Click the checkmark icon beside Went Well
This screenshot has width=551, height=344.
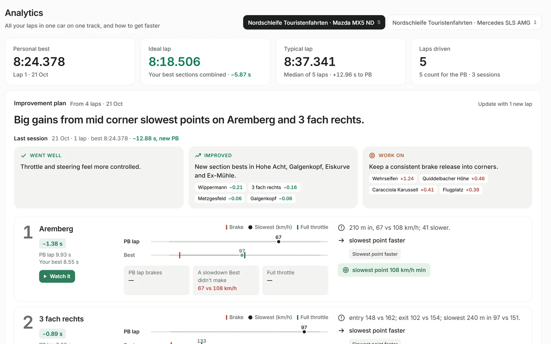[23, 155]
